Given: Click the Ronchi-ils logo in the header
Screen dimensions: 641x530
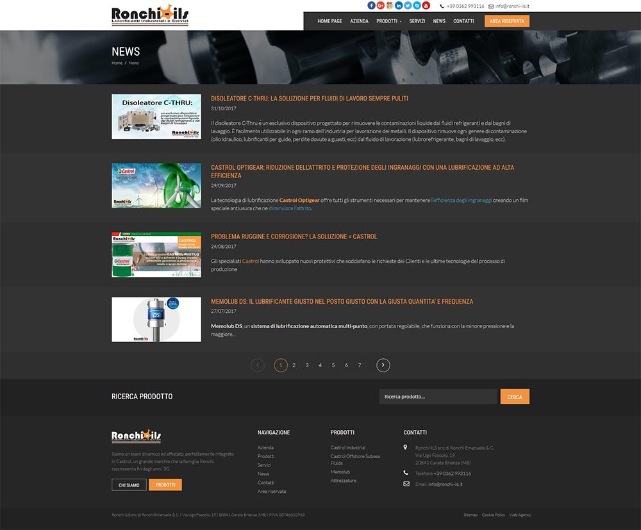Looking at the screenshot, I should point(150,16).
